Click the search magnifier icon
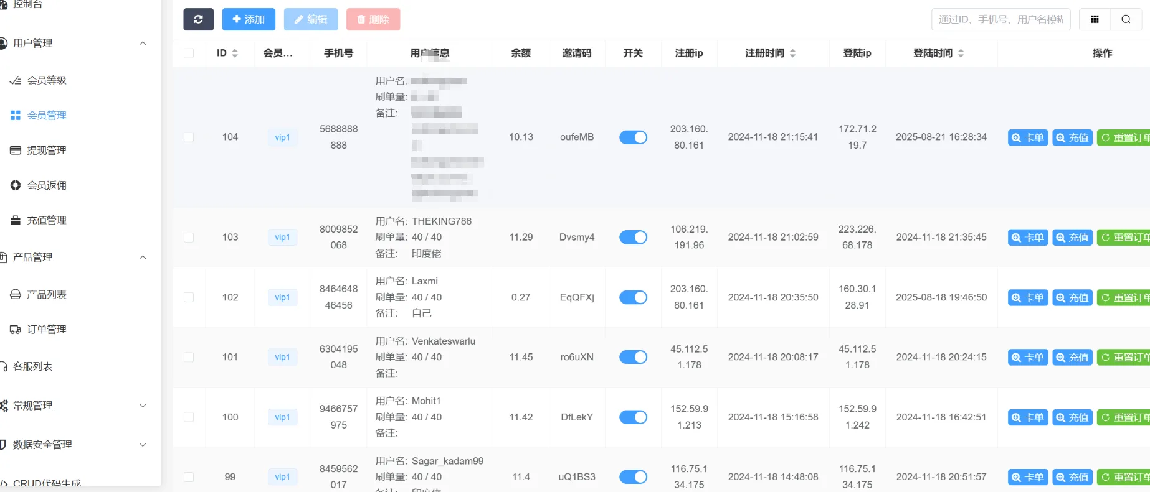The width and height of the screenshot is (1150, 492). click(x=1126, y=19)
